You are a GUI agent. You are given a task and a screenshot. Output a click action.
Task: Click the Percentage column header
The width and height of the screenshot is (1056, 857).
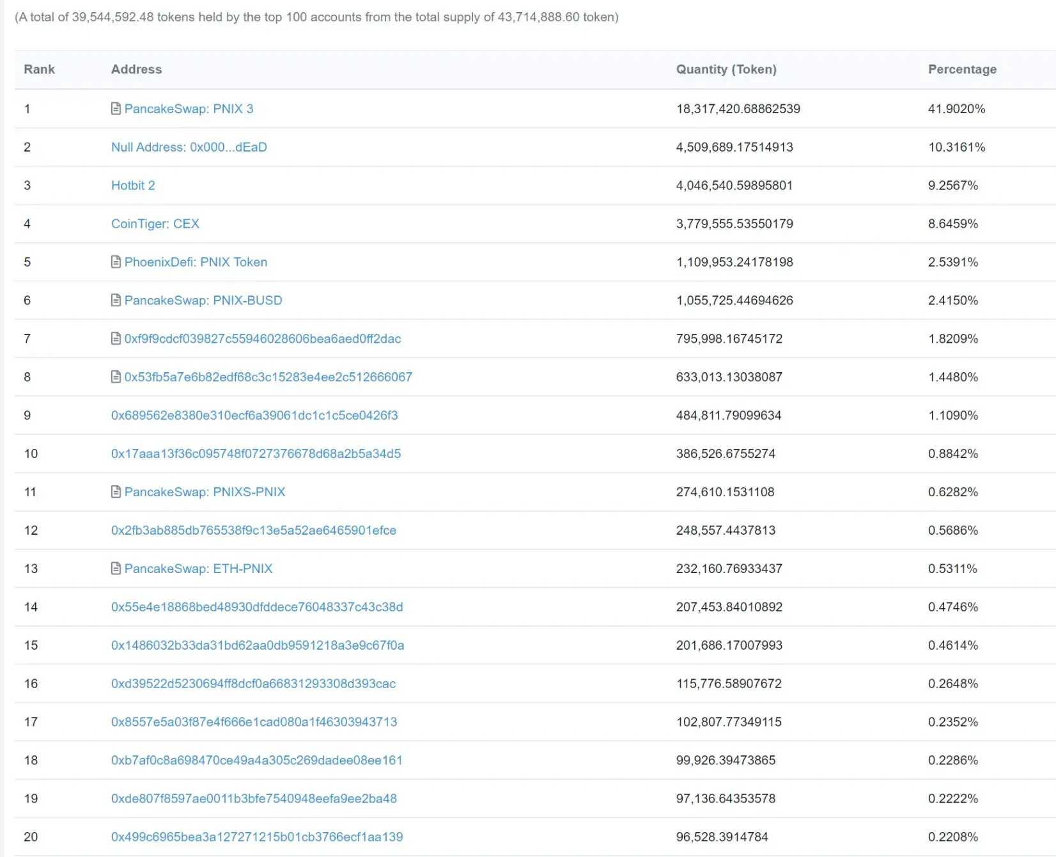(963, 70)
